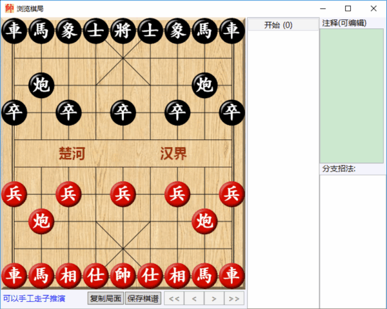
Task: Select the bottom-left red 車 chariot
Action: pos(14,275)
